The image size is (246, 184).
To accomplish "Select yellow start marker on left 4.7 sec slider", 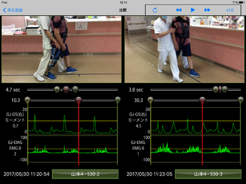I will [x=57, y=90].
